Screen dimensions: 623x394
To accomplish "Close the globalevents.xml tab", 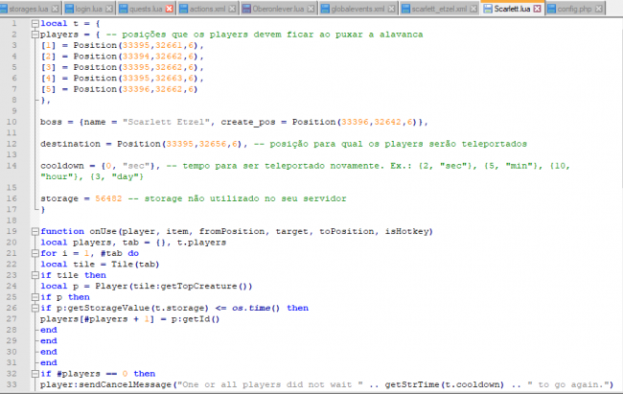I will point(391,9).
